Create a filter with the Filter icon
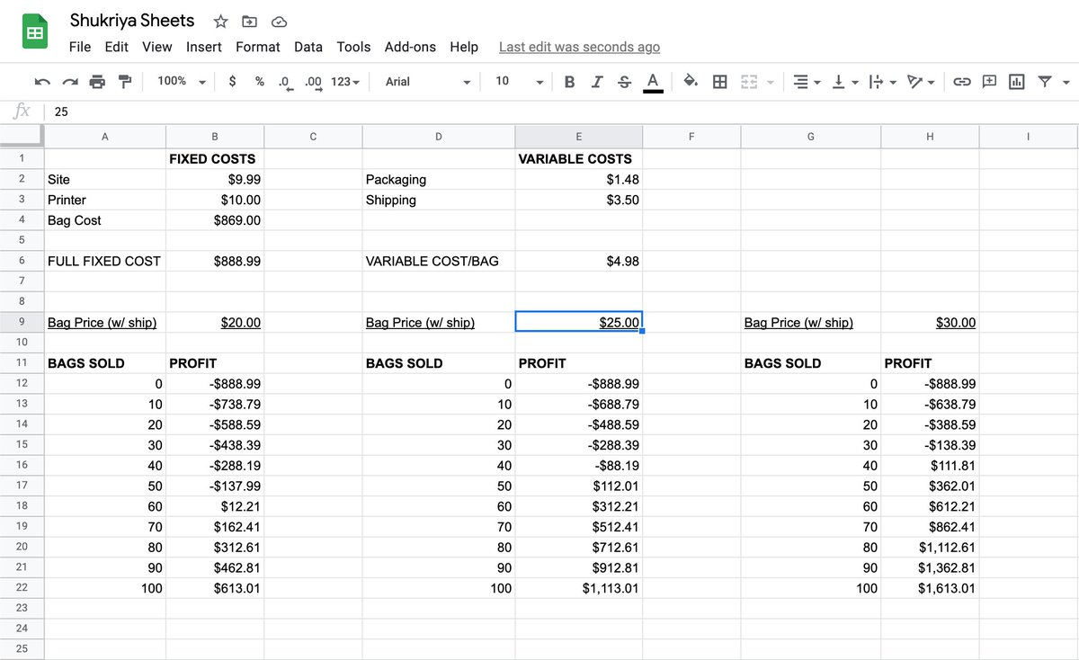Image resolution: width=1079 pixels, height=660 pixels. [1043, 81]
